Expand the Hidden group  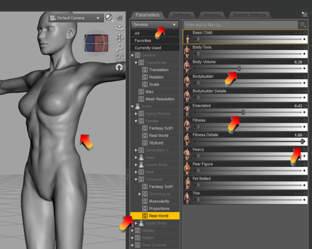coord(132,238)
